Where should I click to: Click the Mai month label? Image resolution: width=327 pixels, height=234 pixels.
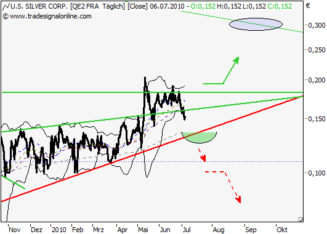pos(143,230)
